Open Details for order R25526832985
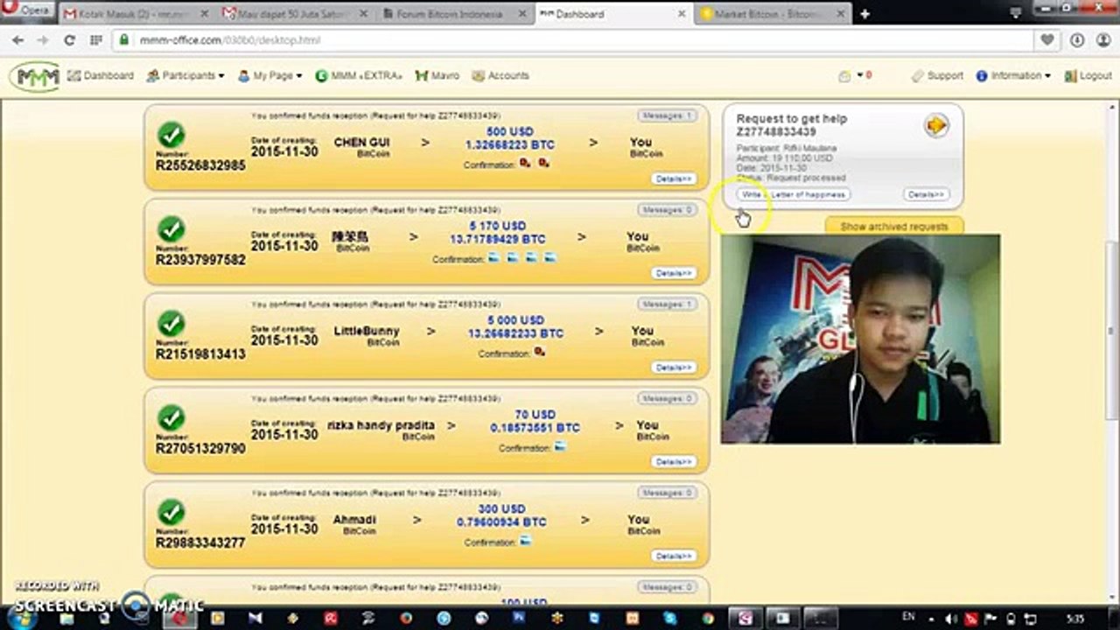Viewport: 1120px width, 630px height. point(674,178)
